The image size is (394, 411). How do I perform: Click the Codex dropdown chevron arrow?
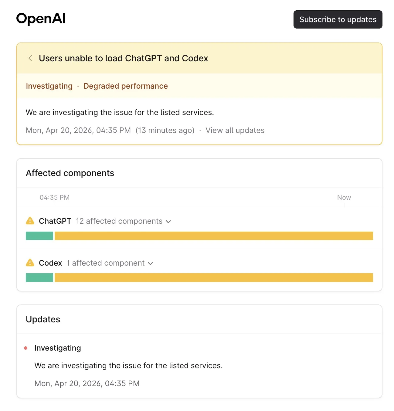click(150, 263)
